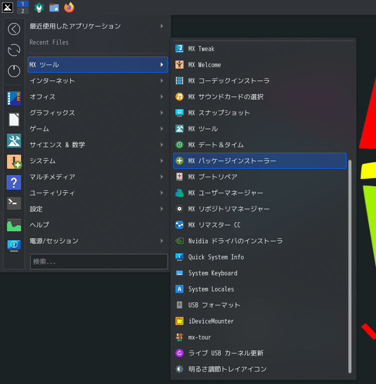Open the system info sidebar icon
Screen dimensions: 376x384
14,245
